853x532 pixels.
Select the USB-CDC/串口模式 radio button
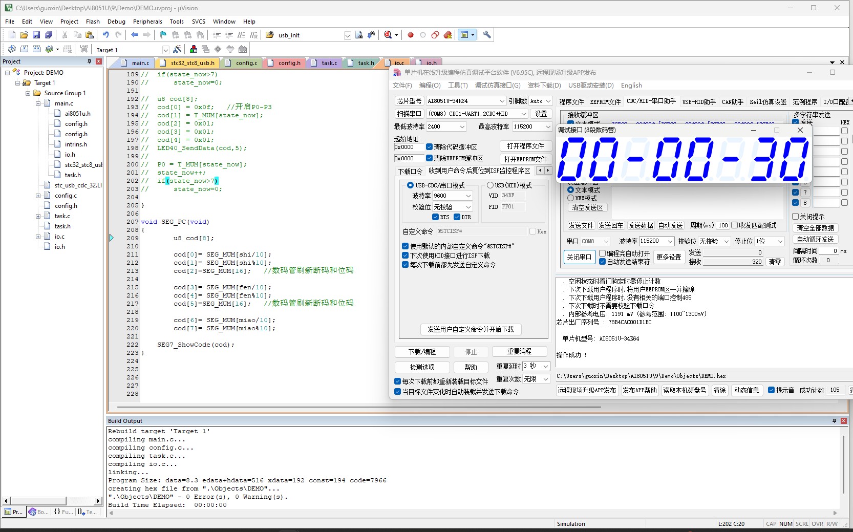(410, 185)
